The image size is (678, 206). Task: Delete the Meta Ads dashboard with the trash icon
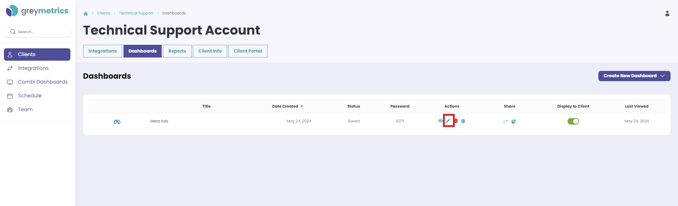point(456,121)
